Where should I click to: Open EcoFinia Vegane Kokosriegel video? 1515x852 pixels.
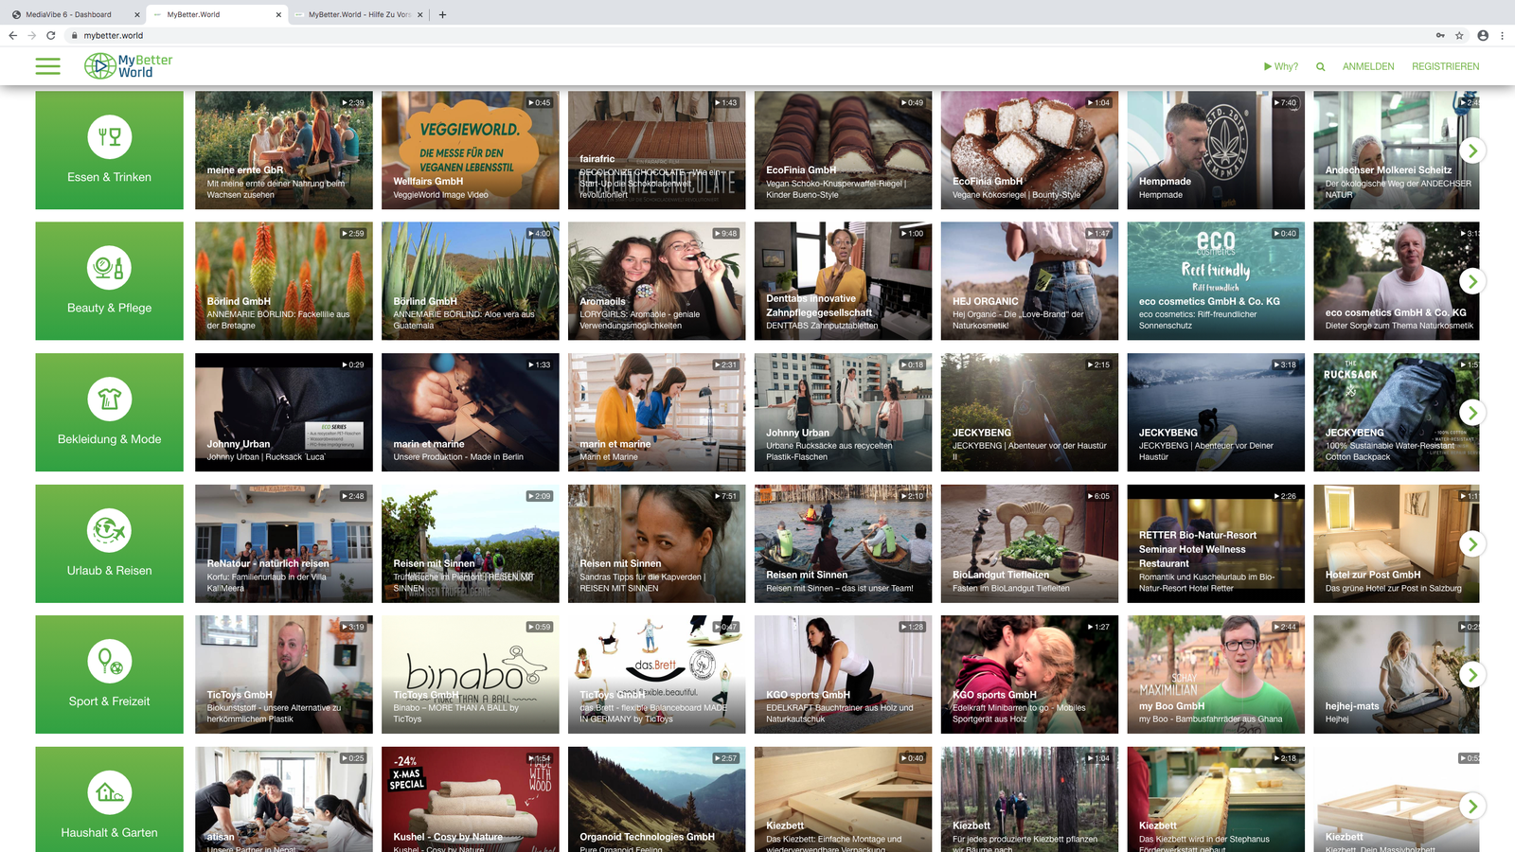point(1029,151)
